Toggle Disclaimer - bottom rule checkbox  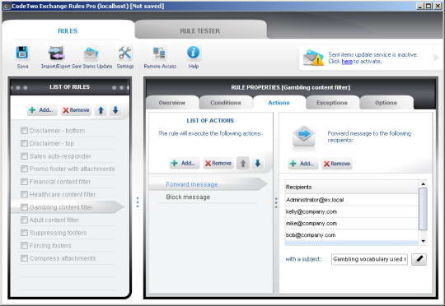click(x=24, y=131)
